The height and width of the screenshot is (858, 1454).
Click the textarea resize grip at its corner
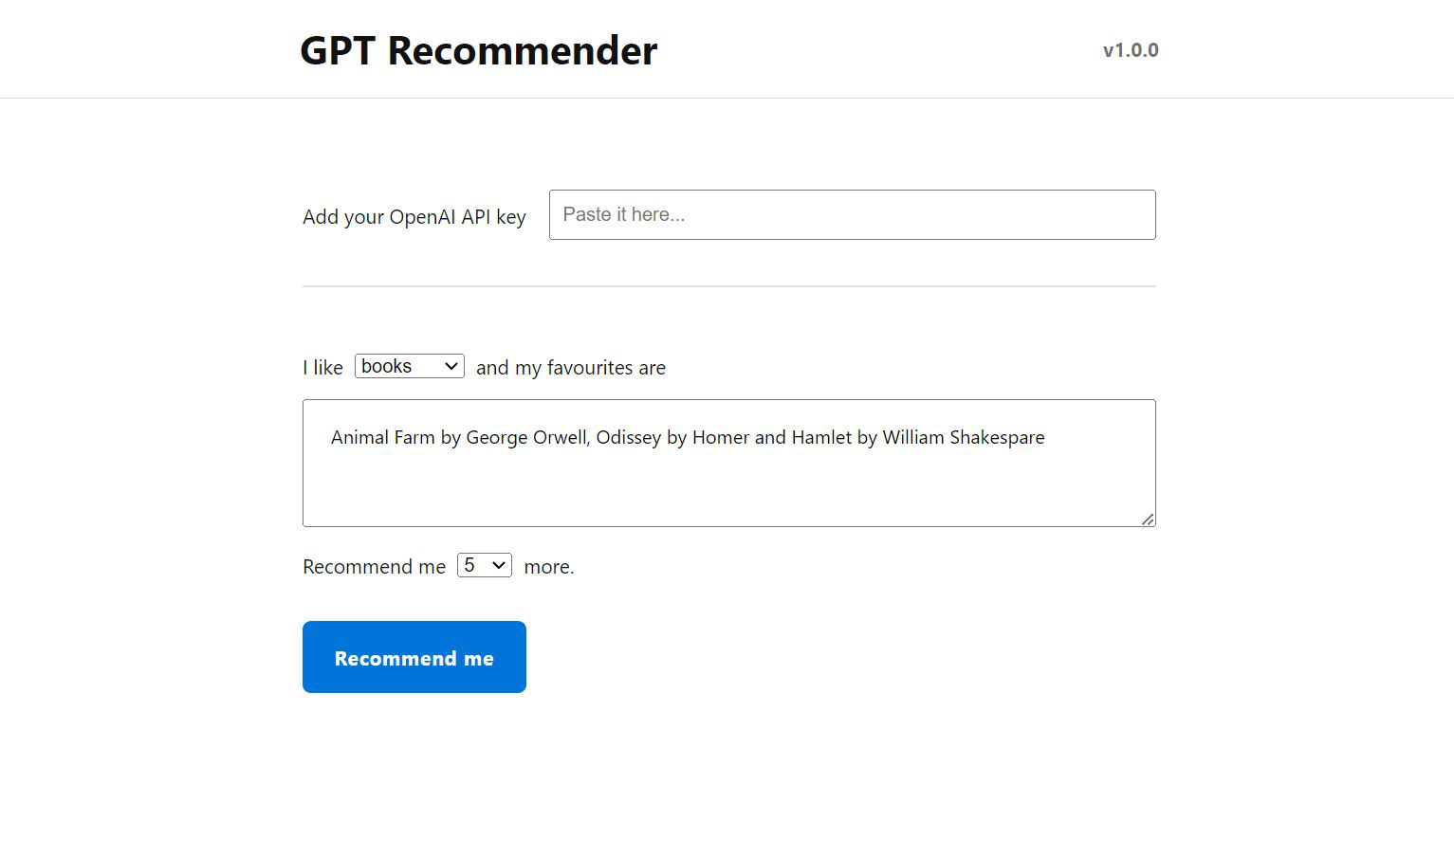coord(1149,520)
